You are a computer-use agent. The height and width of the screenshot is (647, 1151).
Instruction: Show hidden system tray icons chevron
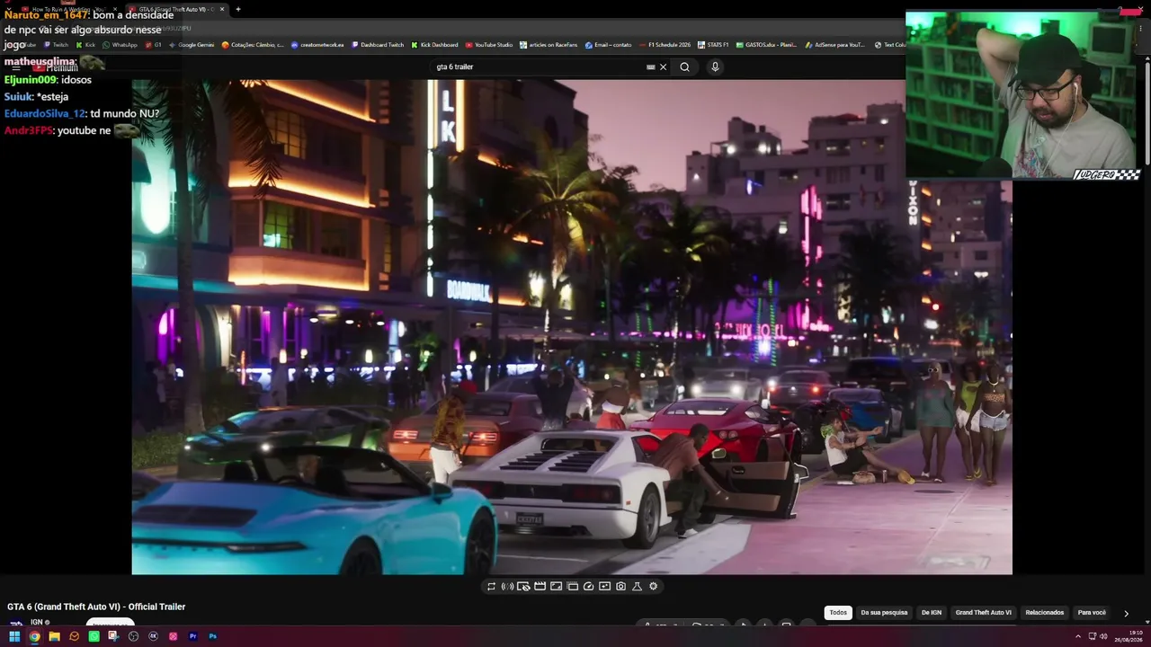1078,636
